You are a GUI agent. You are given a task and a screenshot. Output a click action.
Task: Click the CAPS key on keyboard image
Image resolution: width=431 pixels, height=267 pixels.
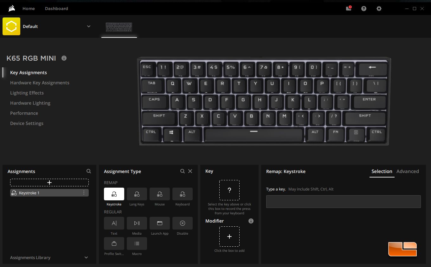(x=154, y=102)
